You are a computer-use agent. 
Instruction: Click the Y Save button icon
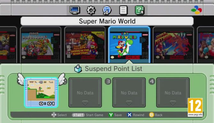111,115
